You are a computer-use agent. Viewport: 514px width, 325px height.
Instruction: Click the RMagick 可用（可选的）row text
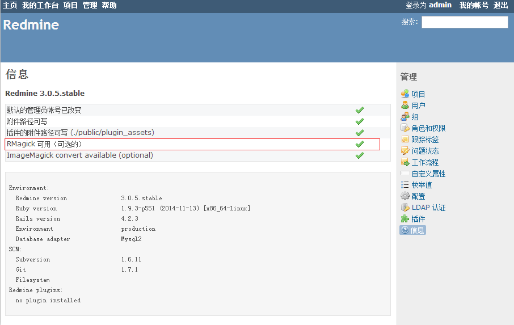point(44,144)
